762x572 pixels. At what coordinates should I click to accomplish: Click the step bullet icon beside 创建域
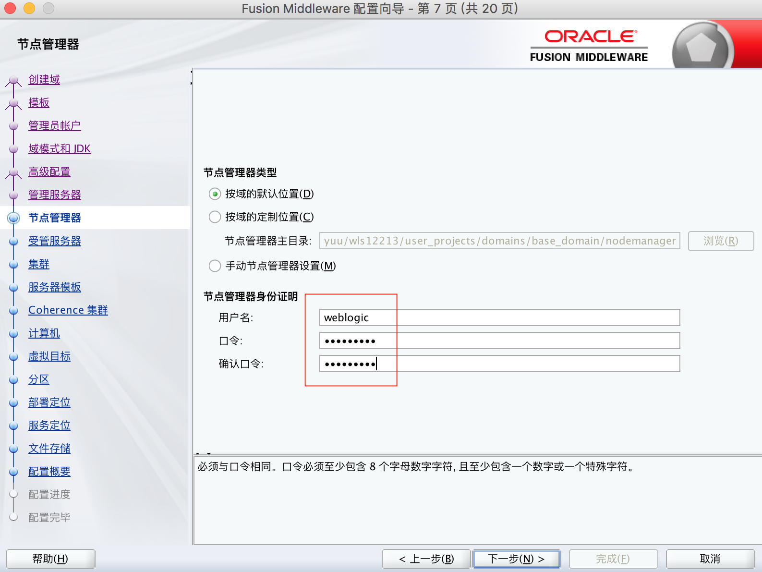tap(13, 80)
